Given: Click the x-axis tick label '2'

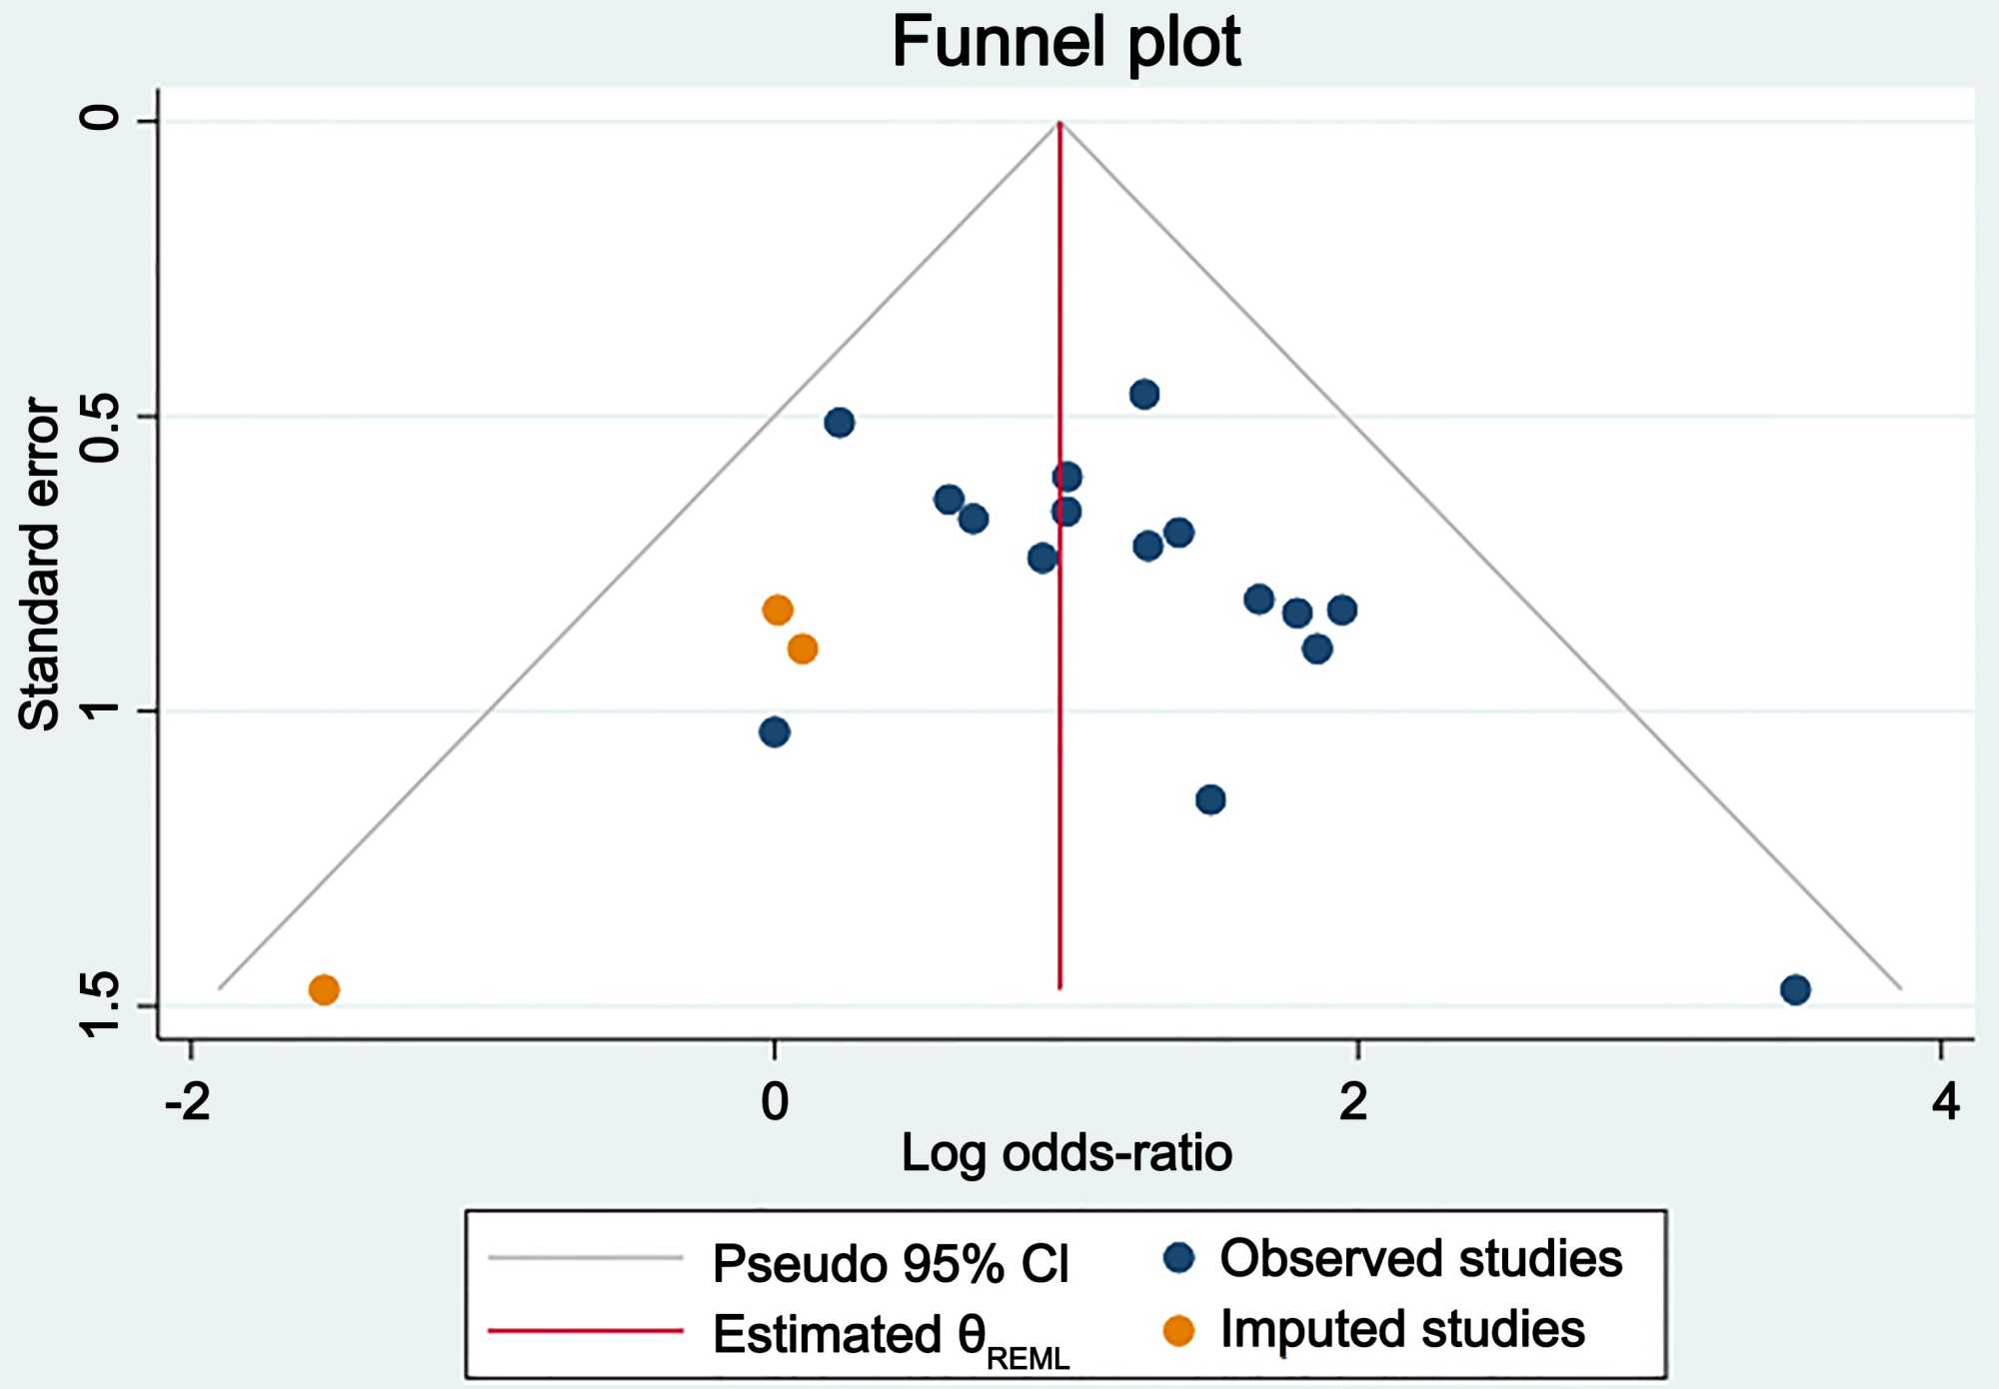Looking at the screenshot, I should pos(1352,1101).
